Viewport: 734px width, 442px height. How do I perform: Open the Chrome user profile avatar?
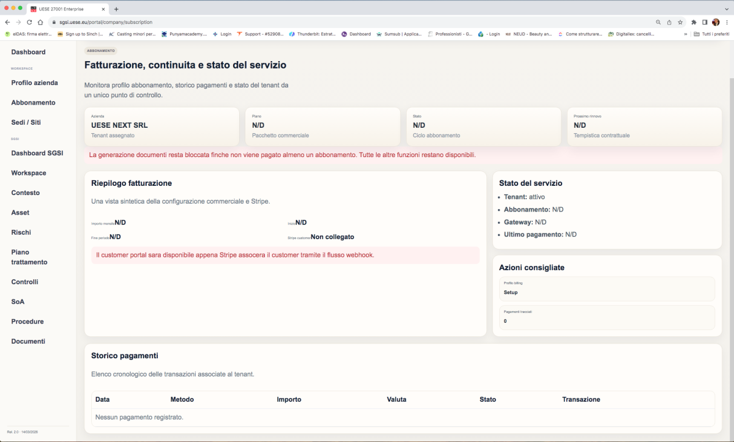click(716, 22)
